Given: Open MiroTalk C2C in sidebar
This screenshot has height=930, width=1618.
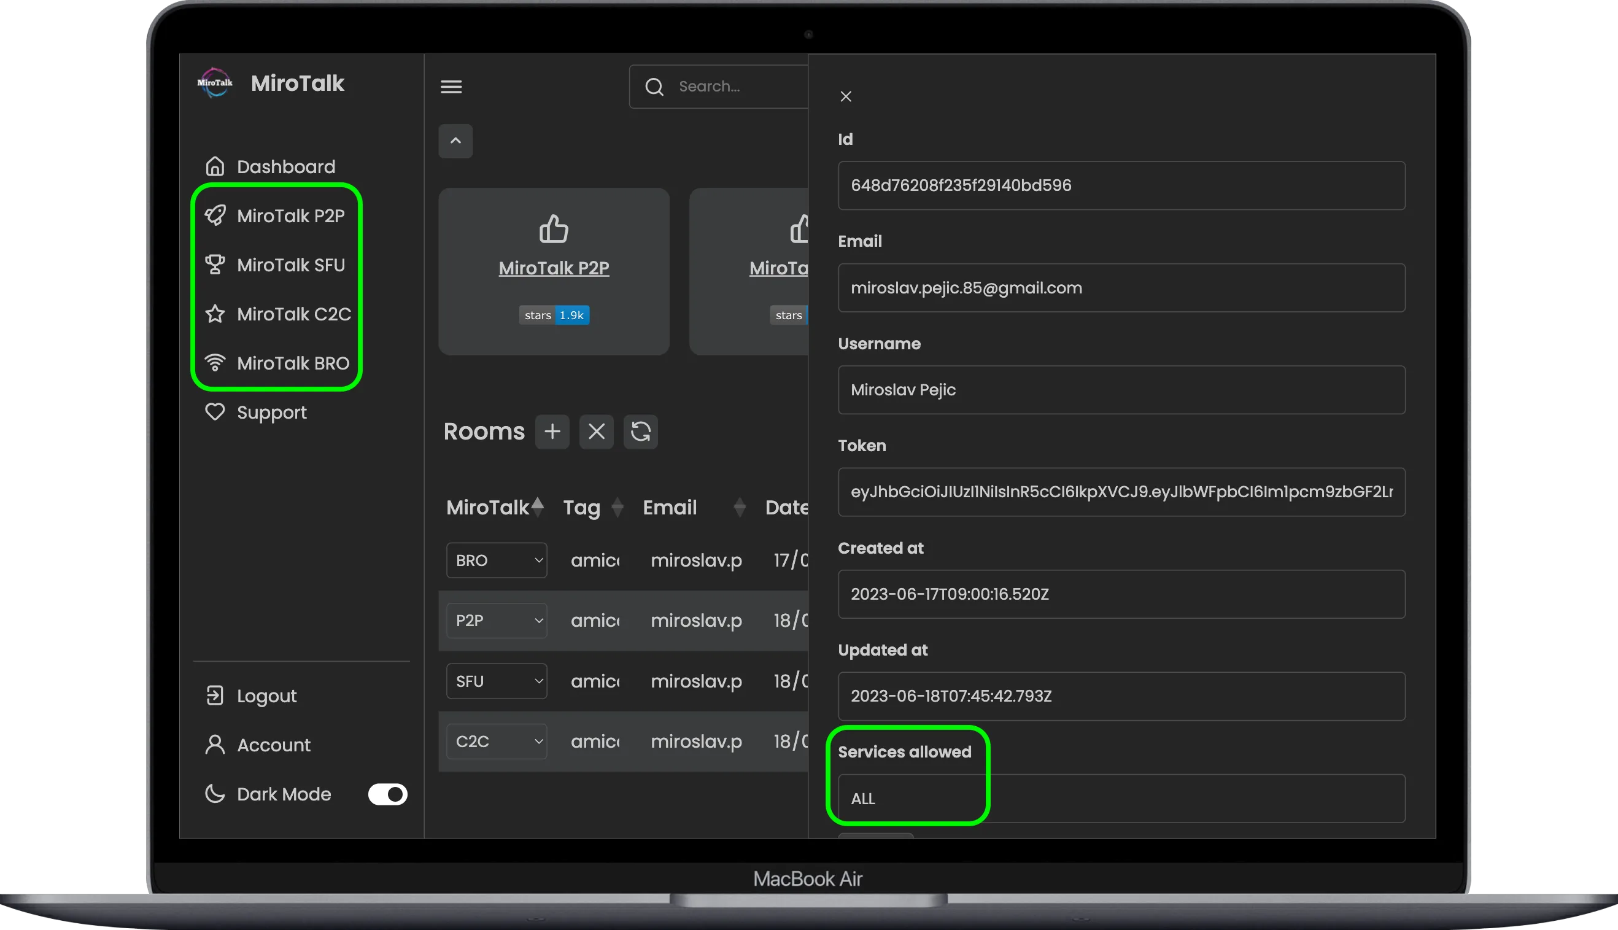Looking at the screenshot, I should [x=278, y=314].
